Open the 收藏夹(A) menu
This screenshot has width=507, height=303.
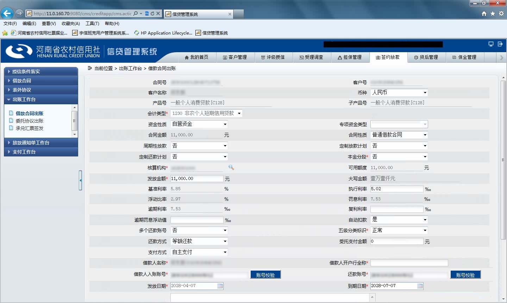(x=71, y=24)
